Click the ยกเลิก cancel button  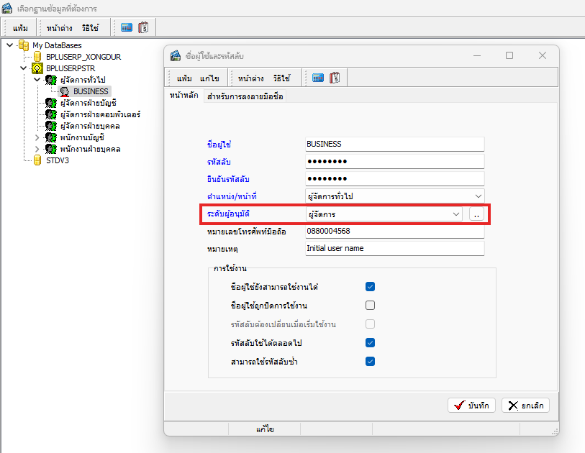525,406
